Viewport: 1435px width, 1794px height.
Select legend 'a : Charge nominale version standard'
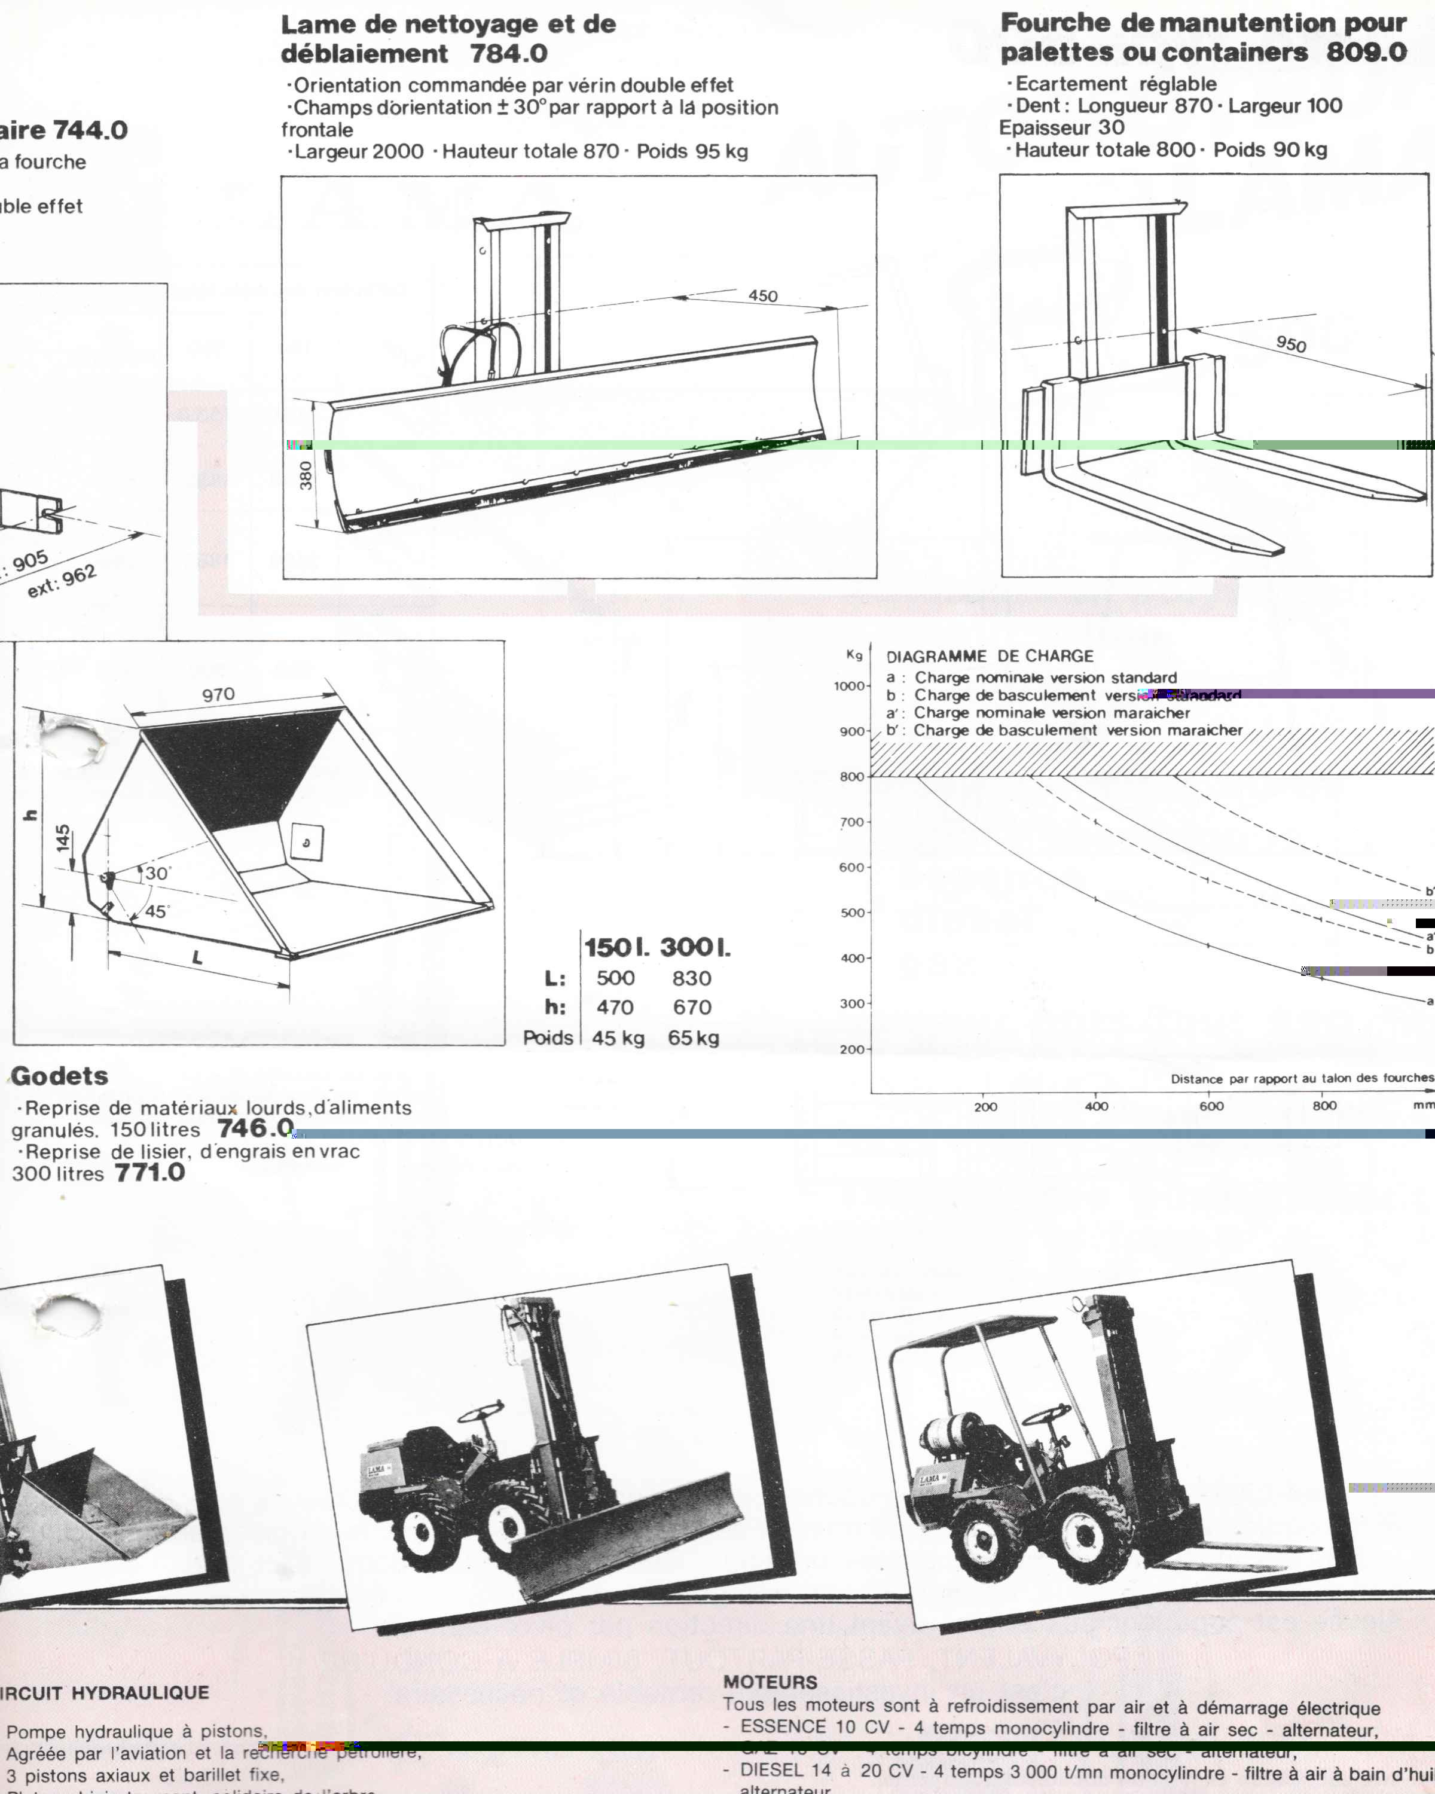pos(1031,678)
